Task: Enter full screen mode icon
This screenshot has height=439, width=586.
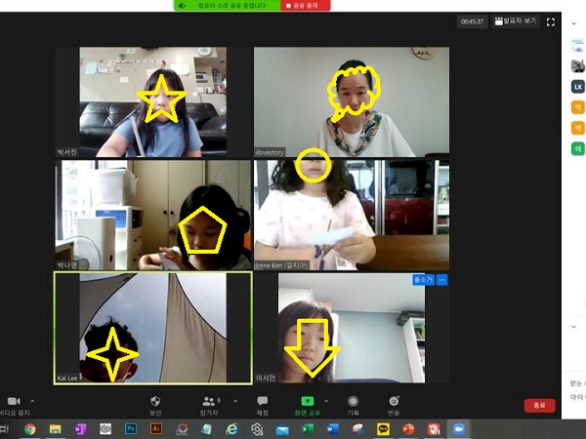Action: click(551, 22)
